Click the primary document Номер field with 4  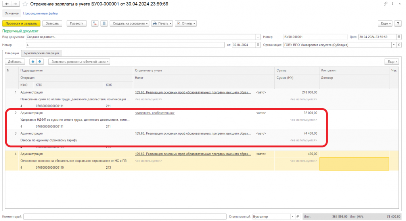(125, 45)
